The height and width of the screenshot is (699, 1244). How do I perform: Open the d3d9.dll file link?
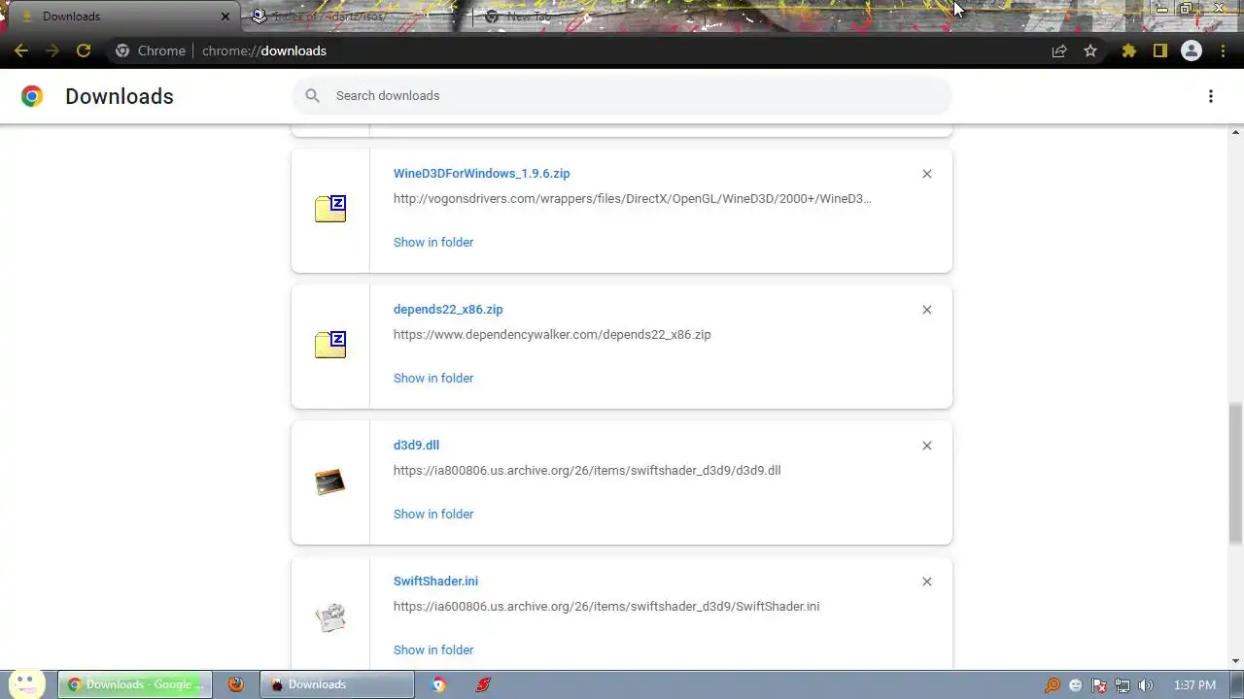tap(416, 446)
